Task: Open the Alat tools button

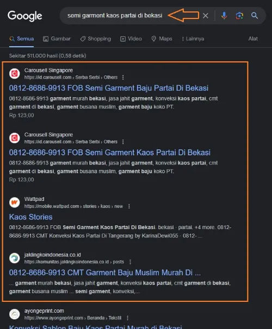Action: coord(253,39)
